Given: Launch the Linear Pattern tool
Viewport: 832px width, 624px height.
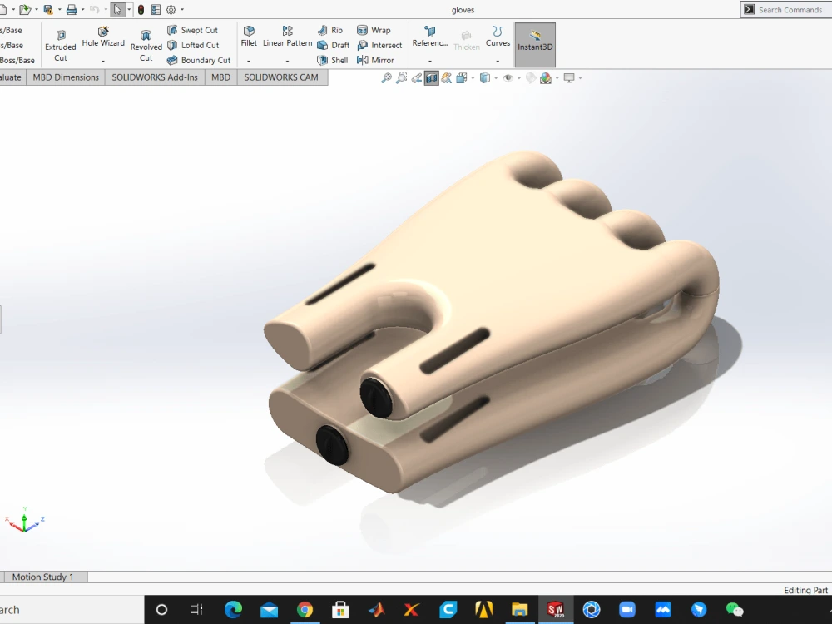Looking at the screenshot, I should (288, 37).
